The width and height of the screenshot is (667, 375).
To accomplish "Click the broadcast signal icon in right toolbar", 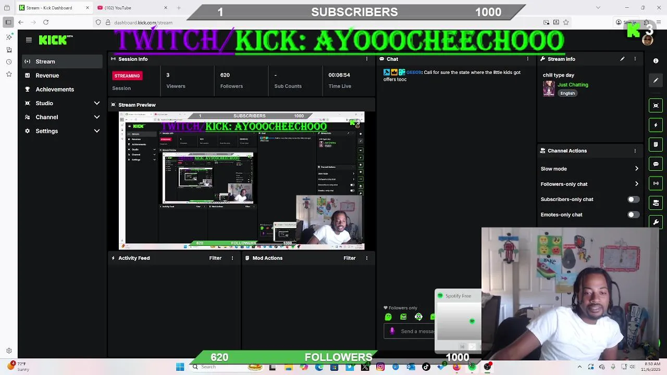I will click(x=656, y=183).
